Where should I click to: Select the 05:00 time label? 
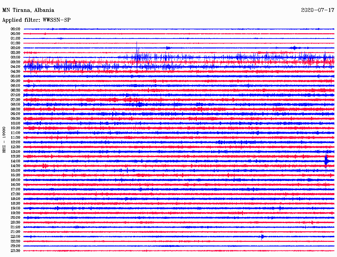tap(15, 76)
